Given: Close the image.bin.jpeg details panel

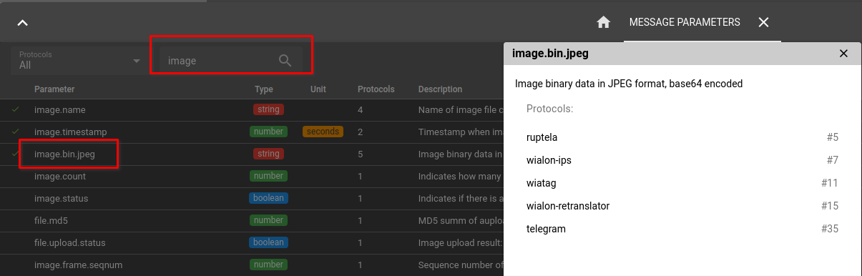Looking at the screenshot, I should tap(843, 54).
